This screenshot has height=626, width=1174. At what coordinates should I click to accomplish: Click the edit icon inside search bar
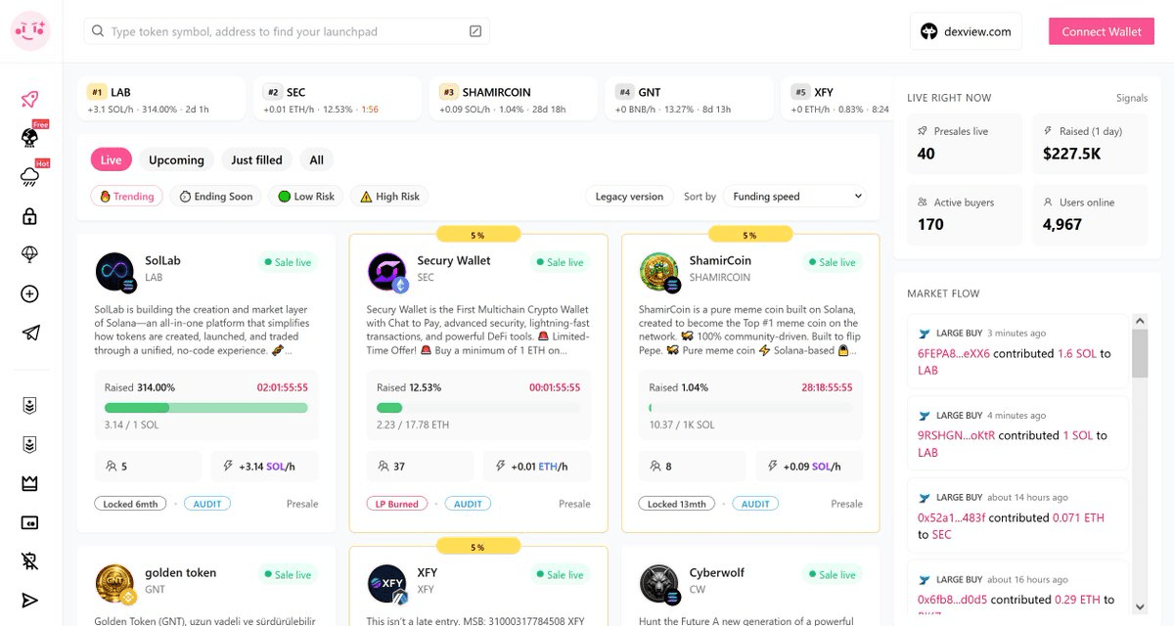(475, 31)
